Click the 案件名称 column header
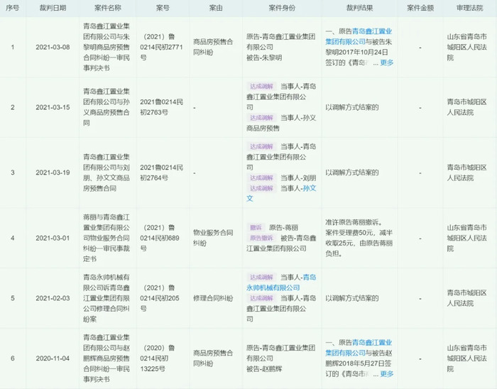 point(107,8)
